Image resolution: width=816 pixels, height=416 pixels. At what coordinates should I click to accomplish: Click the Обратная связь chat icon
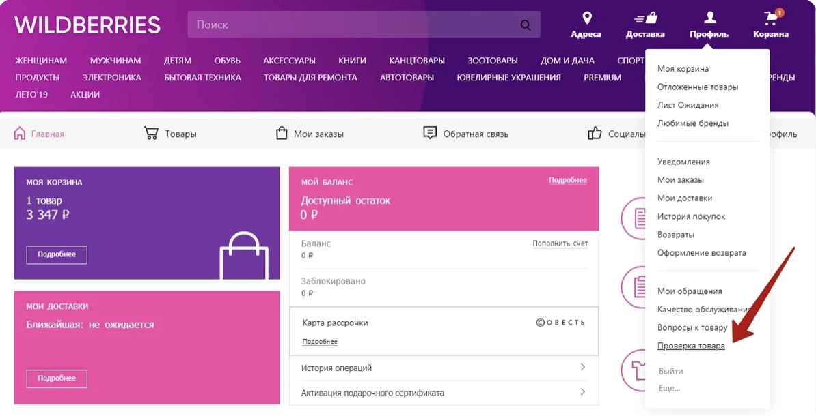tap(430, 134)
